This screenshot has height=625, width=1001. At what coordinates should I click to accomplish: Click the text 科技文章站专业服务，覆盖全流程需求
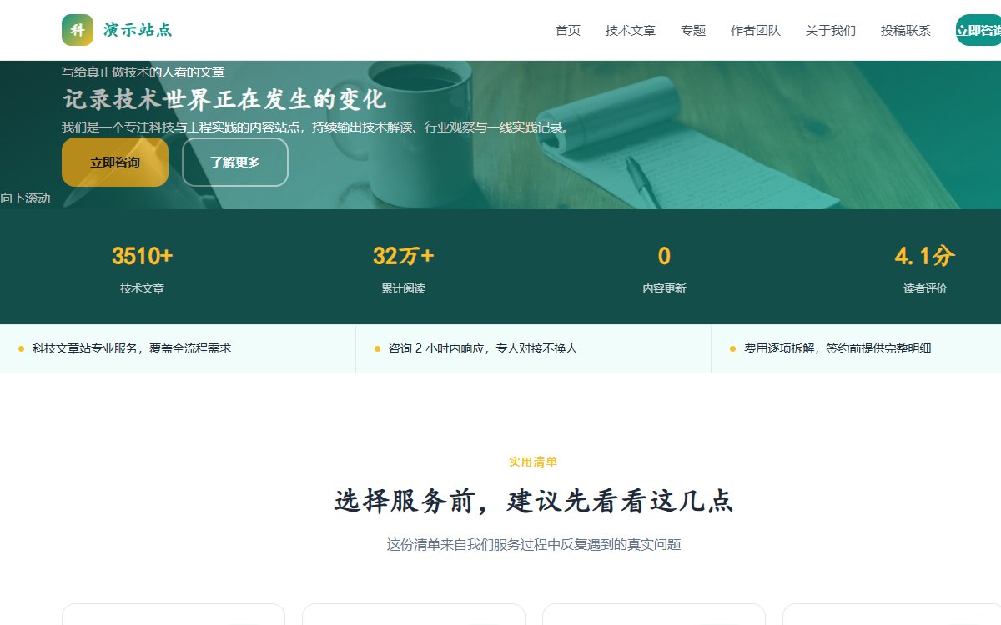coord(132,348)
